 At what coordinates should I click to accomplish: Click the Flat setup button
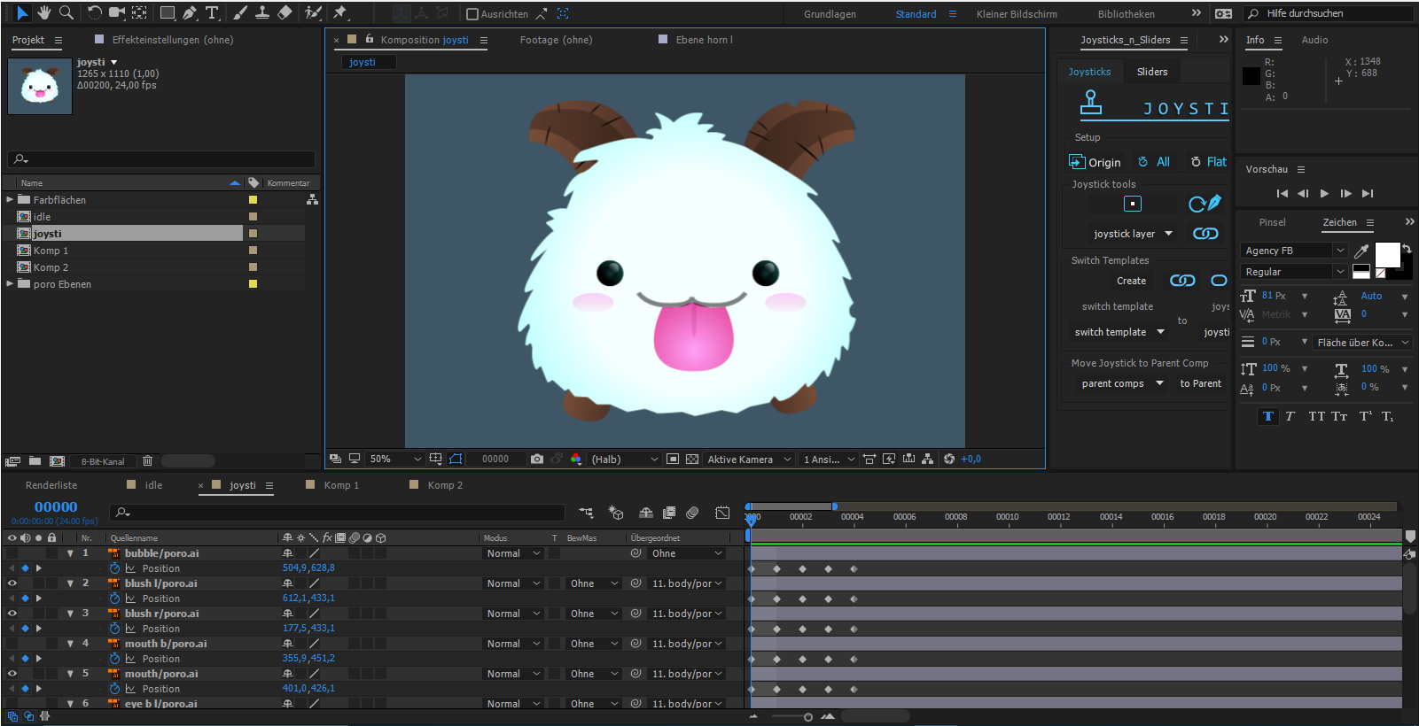[1209, 162]
